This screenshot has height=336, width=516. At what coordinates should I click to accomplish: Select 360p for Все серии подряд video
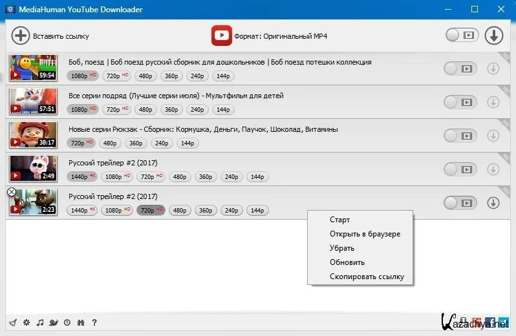[x=171, y=109]
